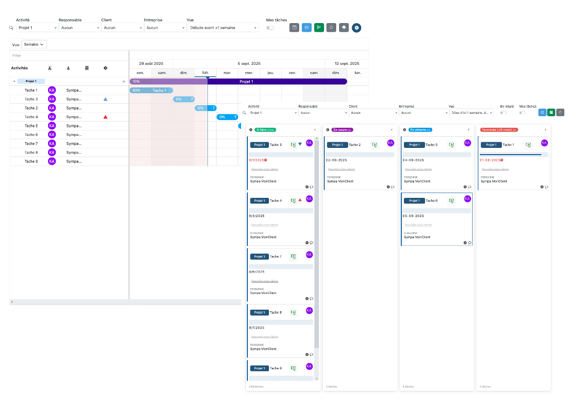Screen dimensions: 572x413
Task: Click the round dark blue add button
Action: 356,28
